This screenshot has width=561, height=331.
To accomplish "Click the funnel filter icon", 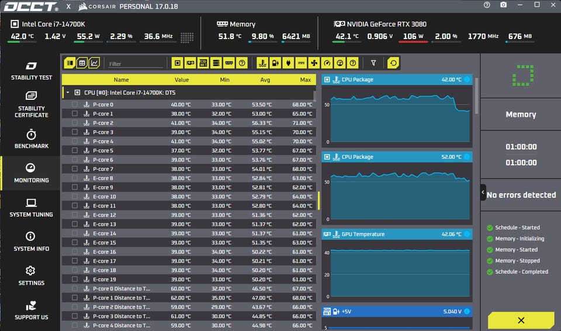I will 373,63.
